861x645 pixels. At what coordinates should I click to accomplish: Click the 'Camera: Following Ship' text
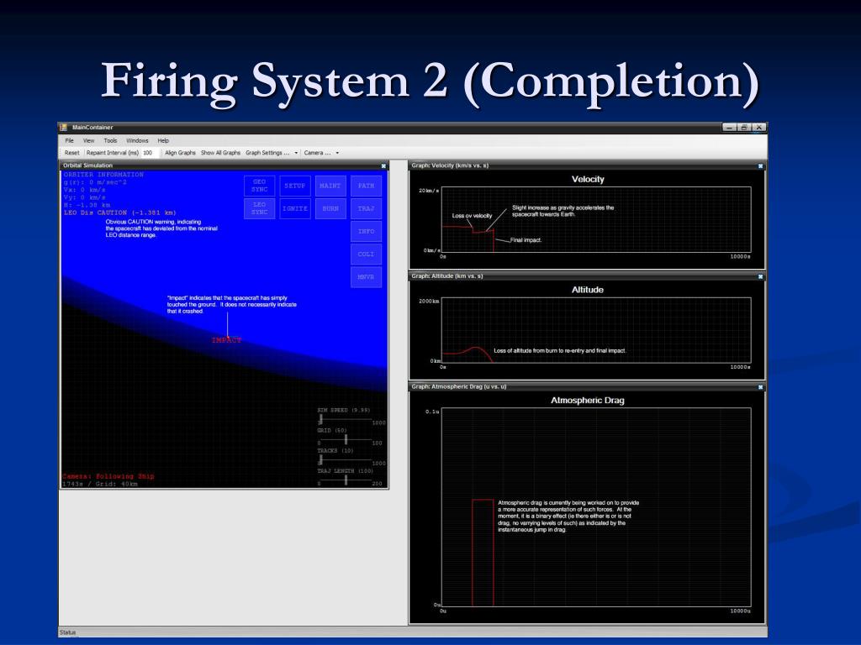click(x=108, y=476)
